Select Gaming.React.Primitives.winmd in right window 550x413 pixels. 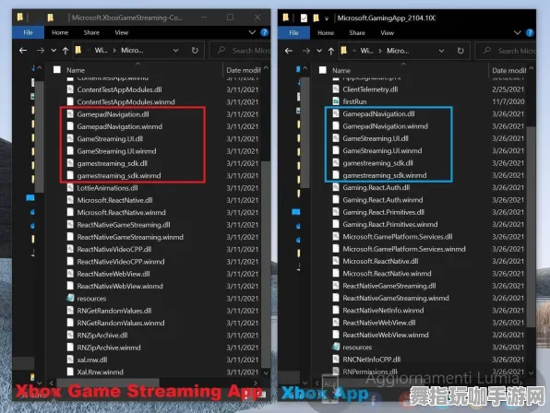click(x=390, y=224)
